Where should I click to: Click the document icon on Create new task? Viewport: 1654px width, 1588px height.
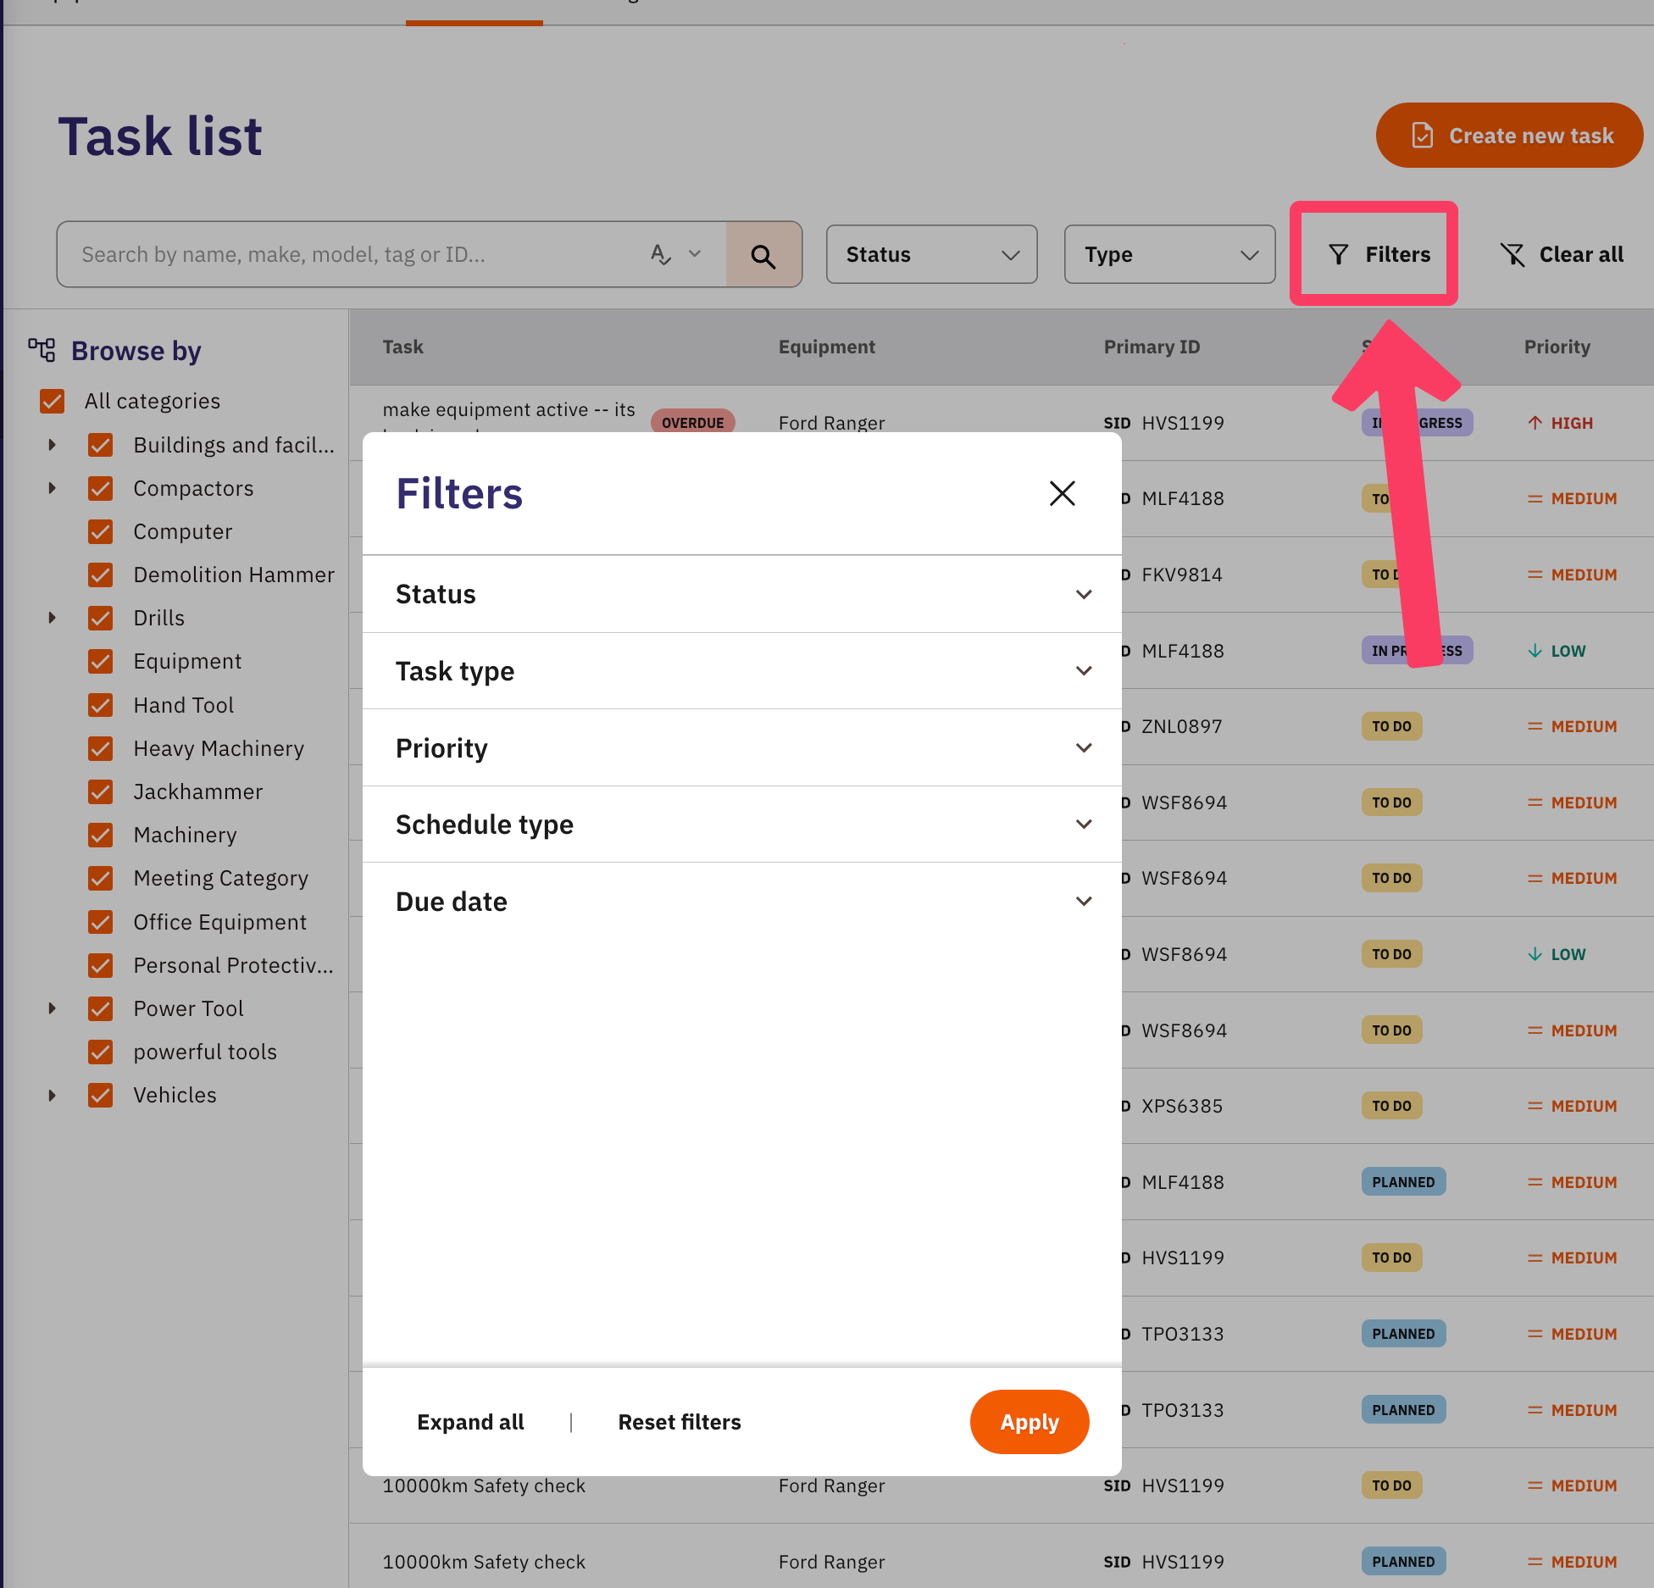[1423, 136]
